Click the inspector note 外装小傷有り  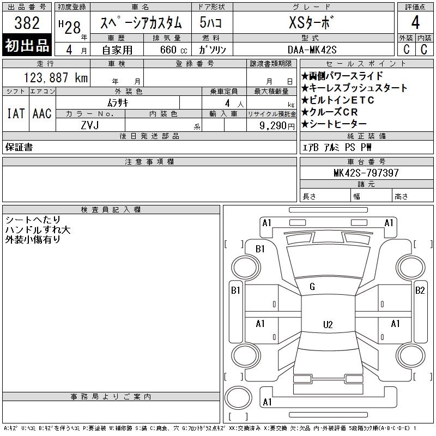click(33, 239)
